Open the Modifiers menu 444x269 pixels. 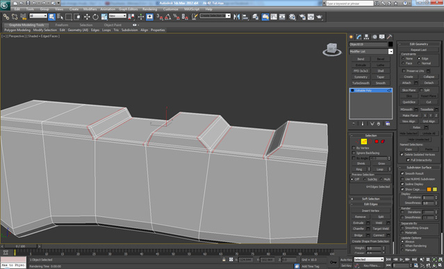[x=90, y=9]
